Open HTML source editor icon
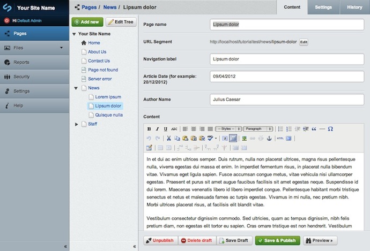The height and width of the screenshot is (251, 370). click(x=280, y=138)
